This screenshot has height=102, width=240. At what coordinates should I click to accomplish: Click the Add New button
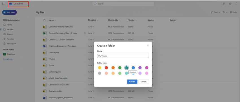[9, 12]
